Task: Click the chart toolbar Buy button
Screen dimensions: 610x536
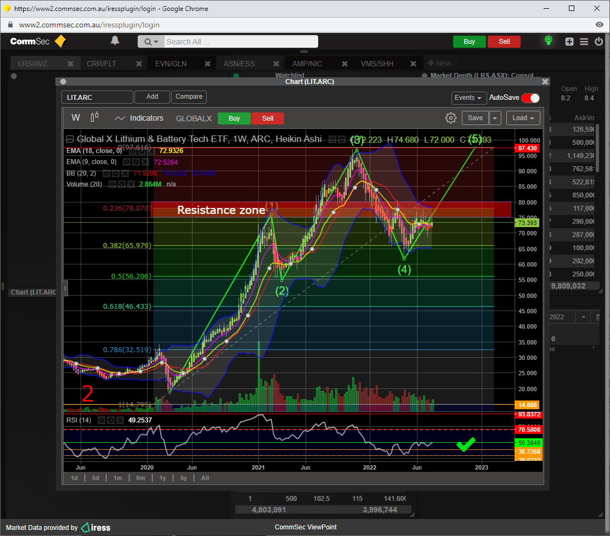Action: pyautogui.click(x=234, y=119)
